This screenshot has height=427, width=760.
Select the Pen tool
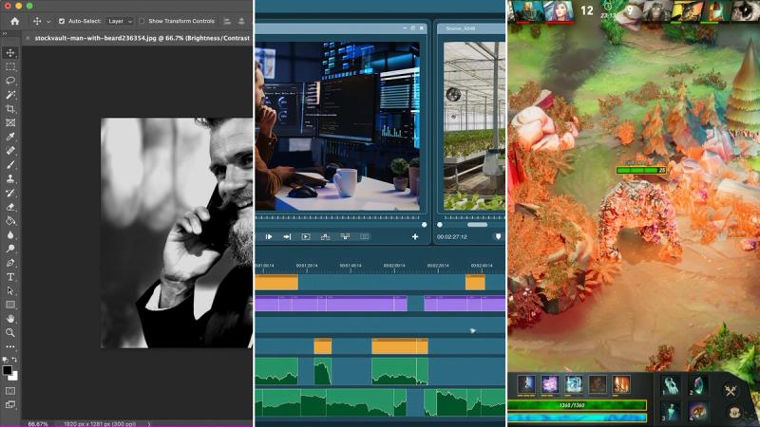point(10,263)
